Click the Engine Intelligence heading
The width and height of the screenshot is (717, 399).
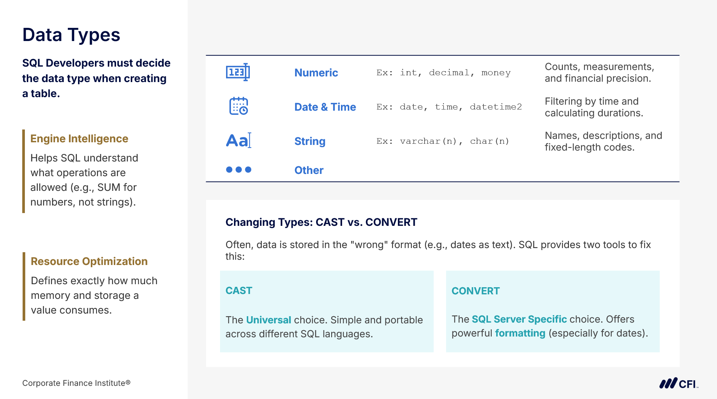coord(79,139)
